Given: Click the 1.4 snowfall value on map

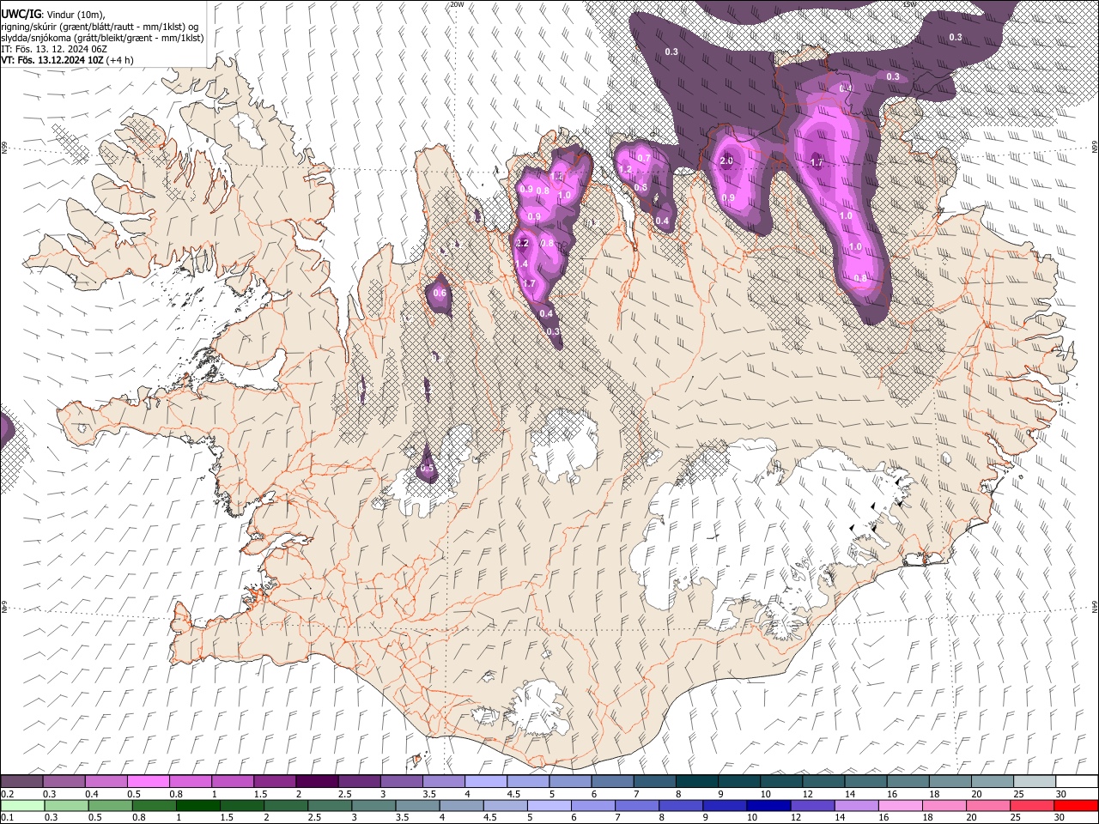Looking at the screenshot, I should [522, 264].
